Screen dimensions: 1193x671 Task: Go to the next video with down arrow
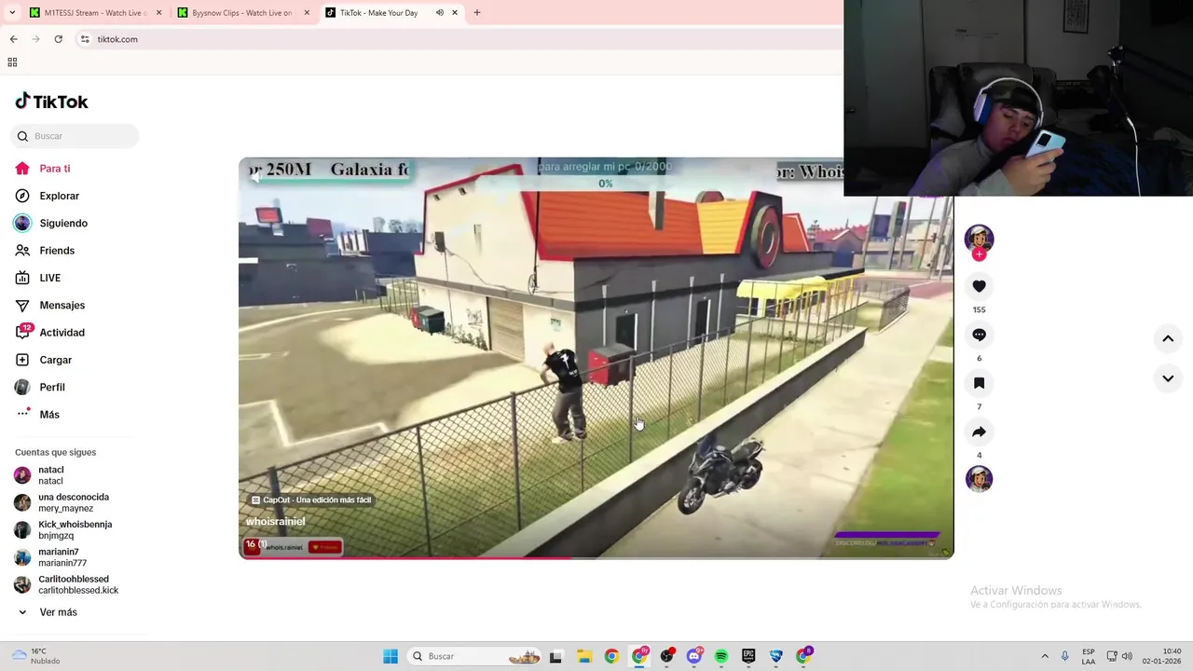[x=1168, y=378]
